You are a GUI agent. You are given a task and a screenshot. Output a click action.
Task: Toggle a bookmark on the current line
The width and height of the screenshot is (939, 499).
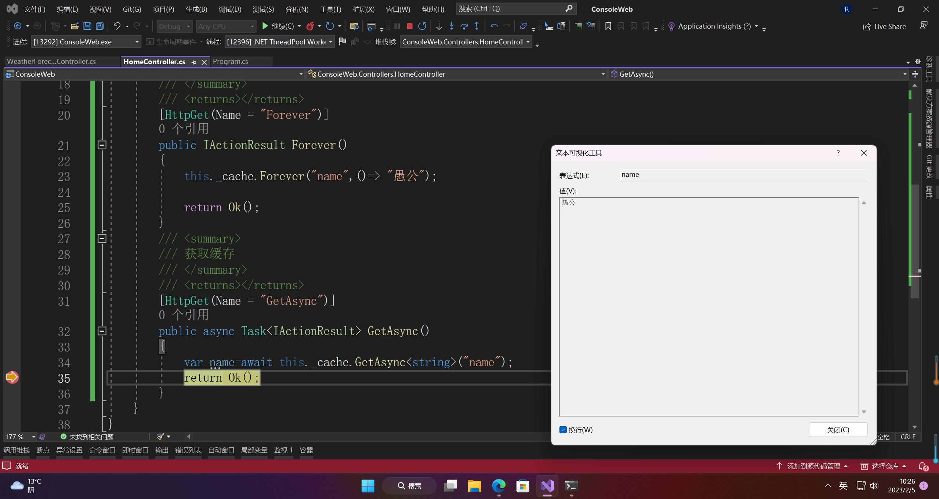tap(608, 26)
